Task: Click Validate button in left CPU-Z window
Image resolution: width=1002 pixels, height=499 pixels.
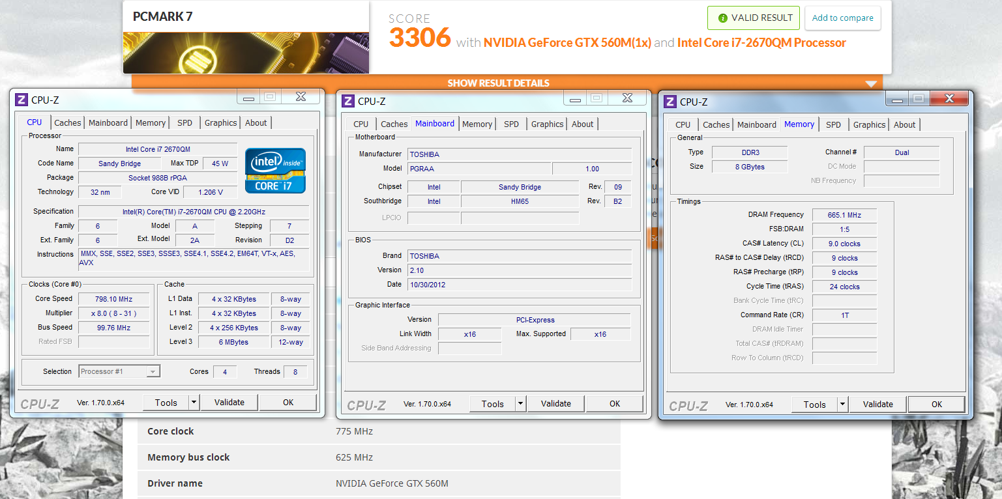Action: pyautogui.click(x=229, y=403)
